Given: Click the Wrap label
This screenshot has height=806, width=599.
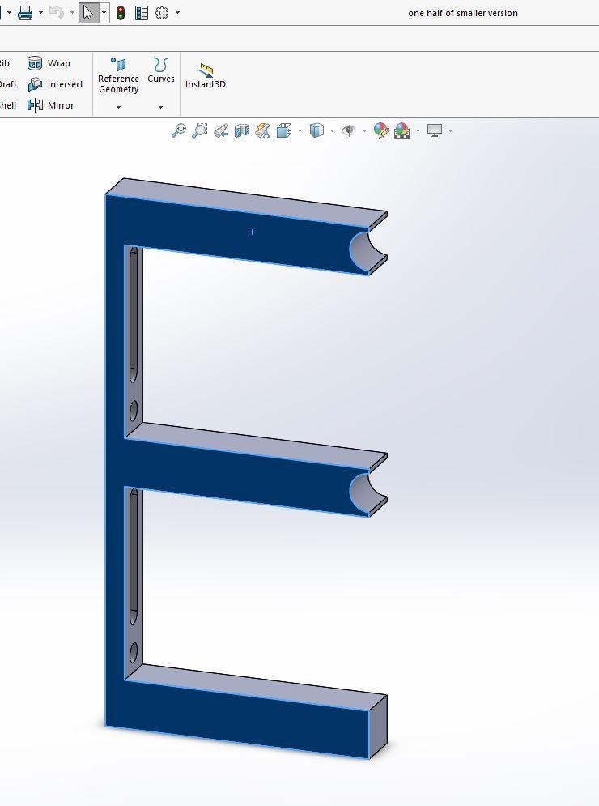Looking at the screenshot, I should point(58,63).
